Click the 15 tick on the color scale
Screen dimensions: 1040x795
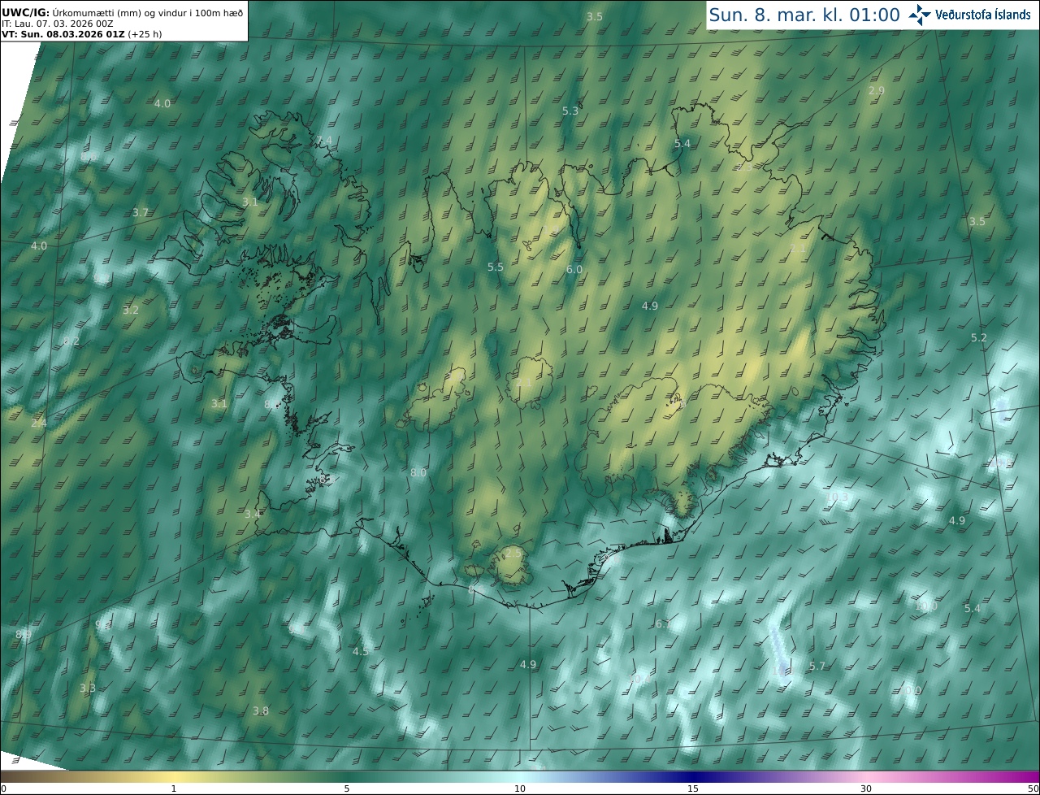tap(693, 788)
